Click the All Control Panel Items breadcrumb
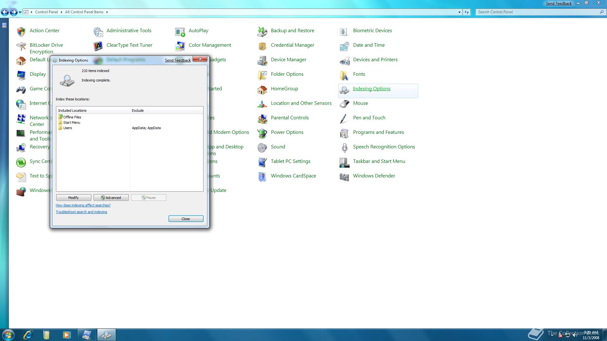 (84, 12)
